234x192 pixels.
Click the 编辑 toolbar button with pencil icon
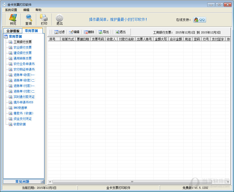(74, 32)
